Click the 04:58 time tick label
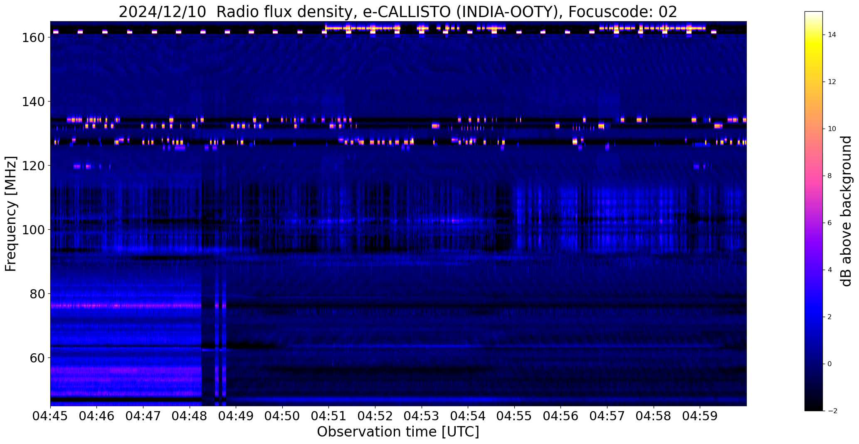This screenshot has height=444, width=859. 654,416
